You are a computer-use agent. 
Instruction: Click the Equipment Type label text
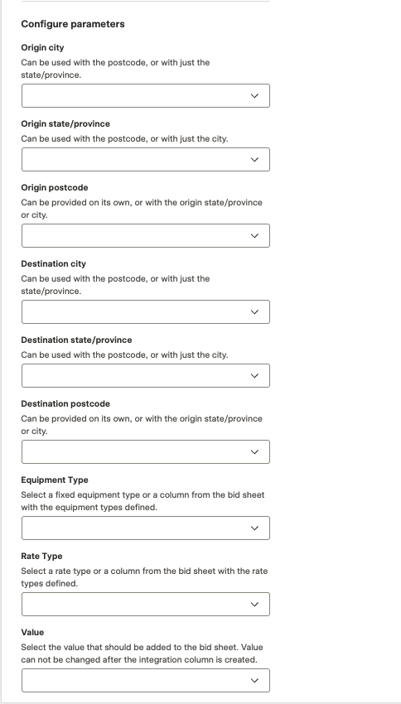coord(55,480)
